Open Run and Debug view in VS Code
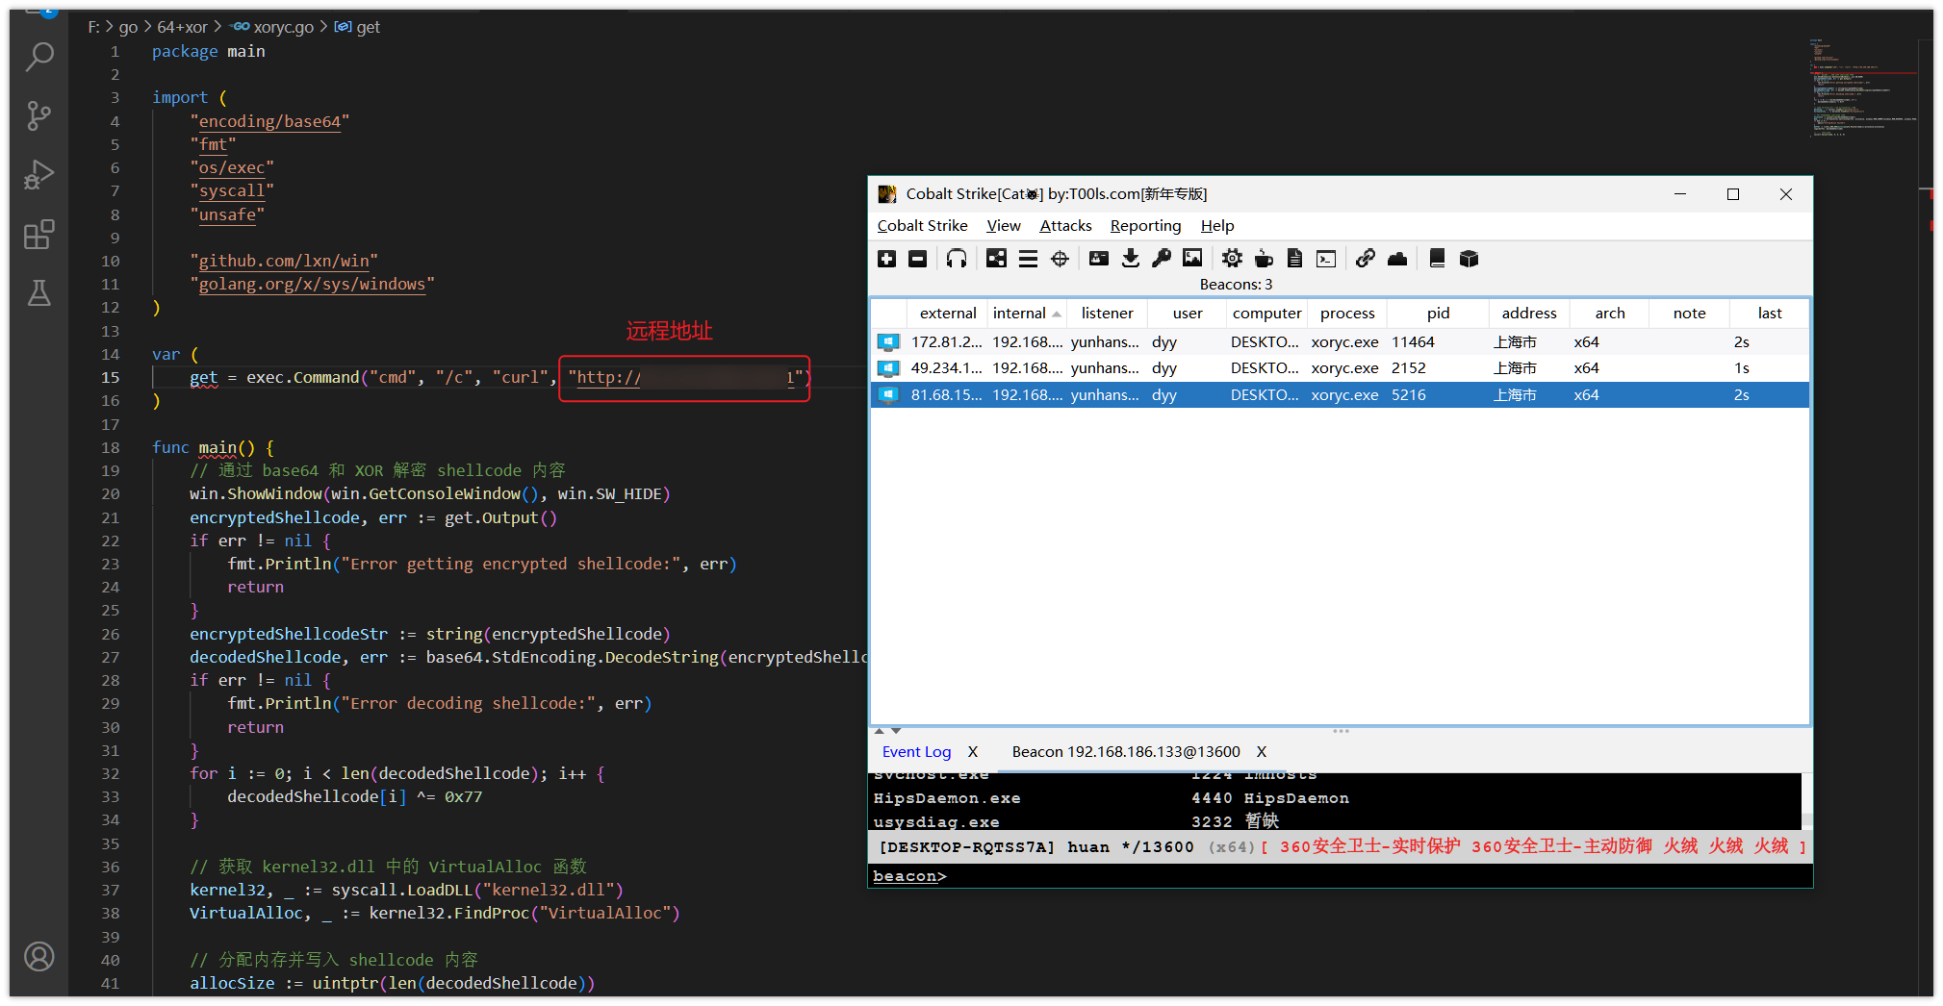Screen dimensions: 1943x1006 39,174
